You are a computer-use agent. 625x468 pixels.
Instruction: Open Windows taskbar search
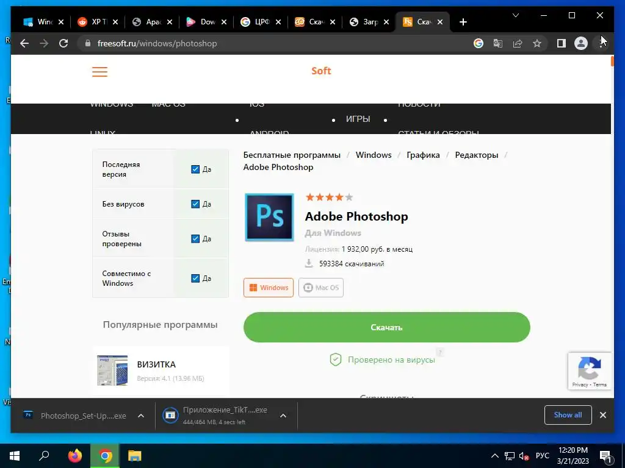[44, 456]
